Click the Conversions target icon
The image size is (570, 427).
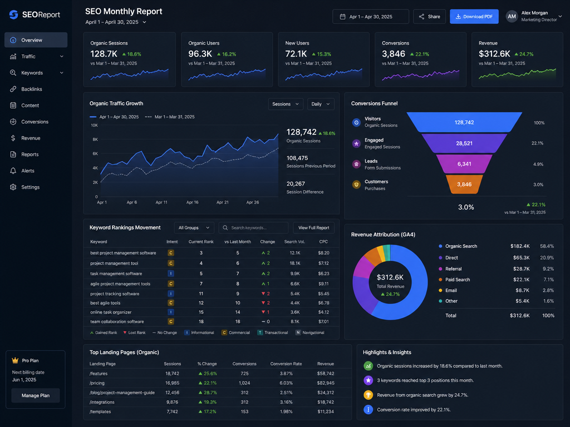(x=13, y=122)
